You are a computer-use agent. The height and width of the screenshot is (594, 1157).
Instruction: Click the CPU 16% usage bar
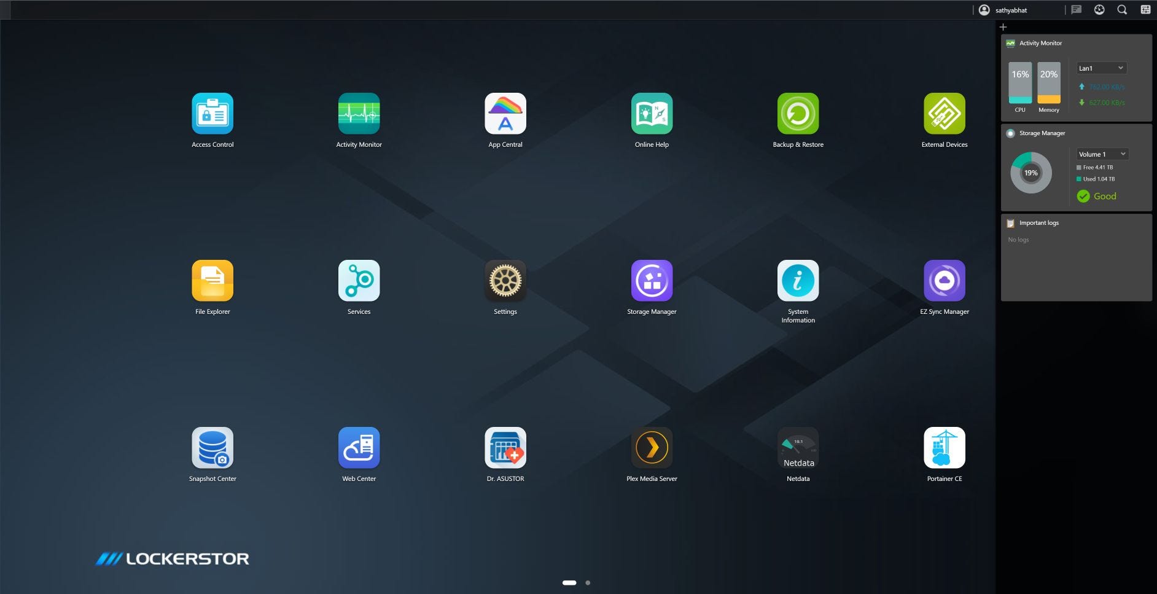click(x=1020, y=83)
